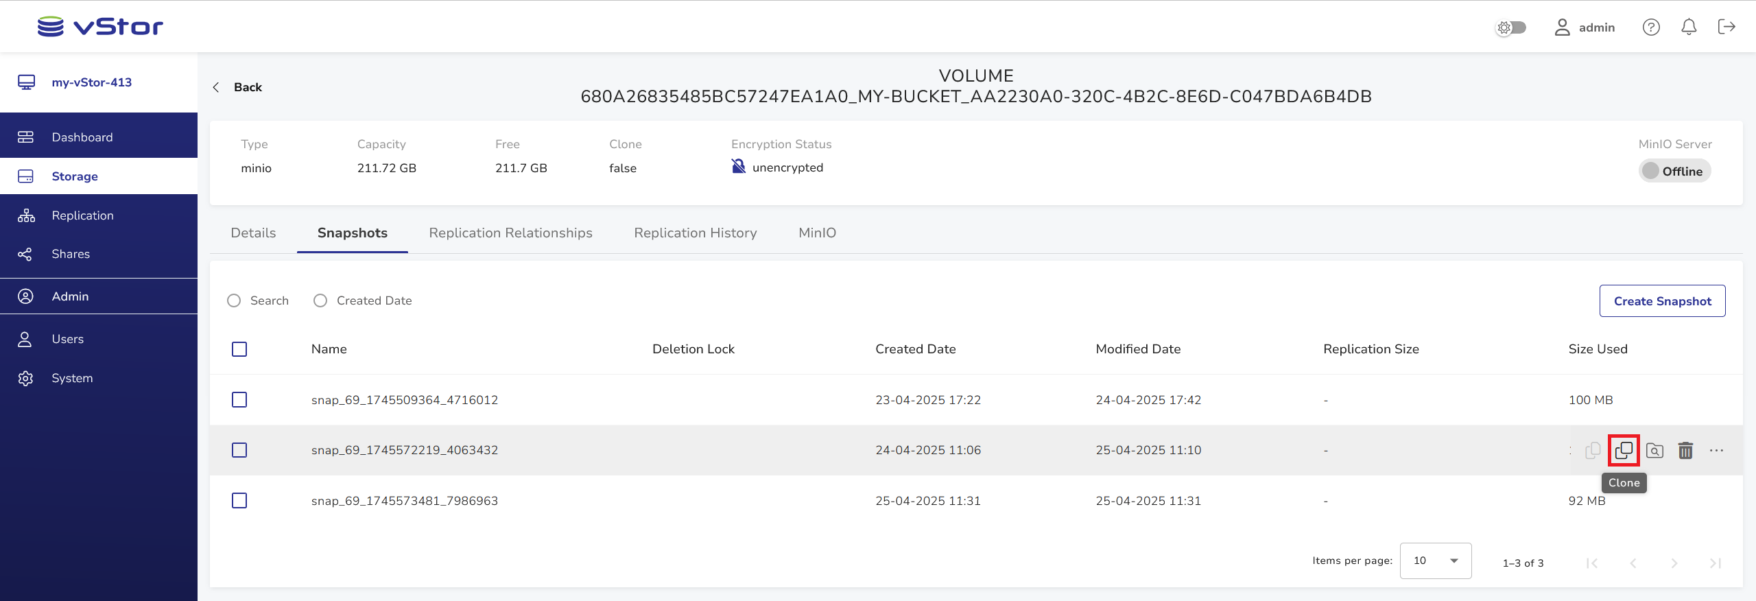Open the Details tab
This screenshot has width=1756, height=601.
pyautogui.click(x=253, y=233)
